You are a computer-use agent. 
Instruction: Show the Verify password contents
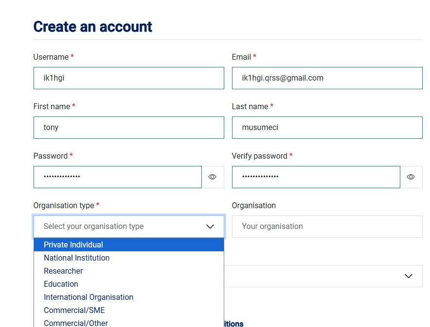pos(411,177)
